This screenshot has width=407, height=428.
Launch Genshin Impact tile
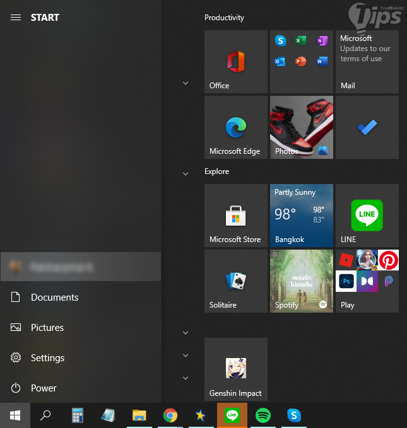click(236, 369)
